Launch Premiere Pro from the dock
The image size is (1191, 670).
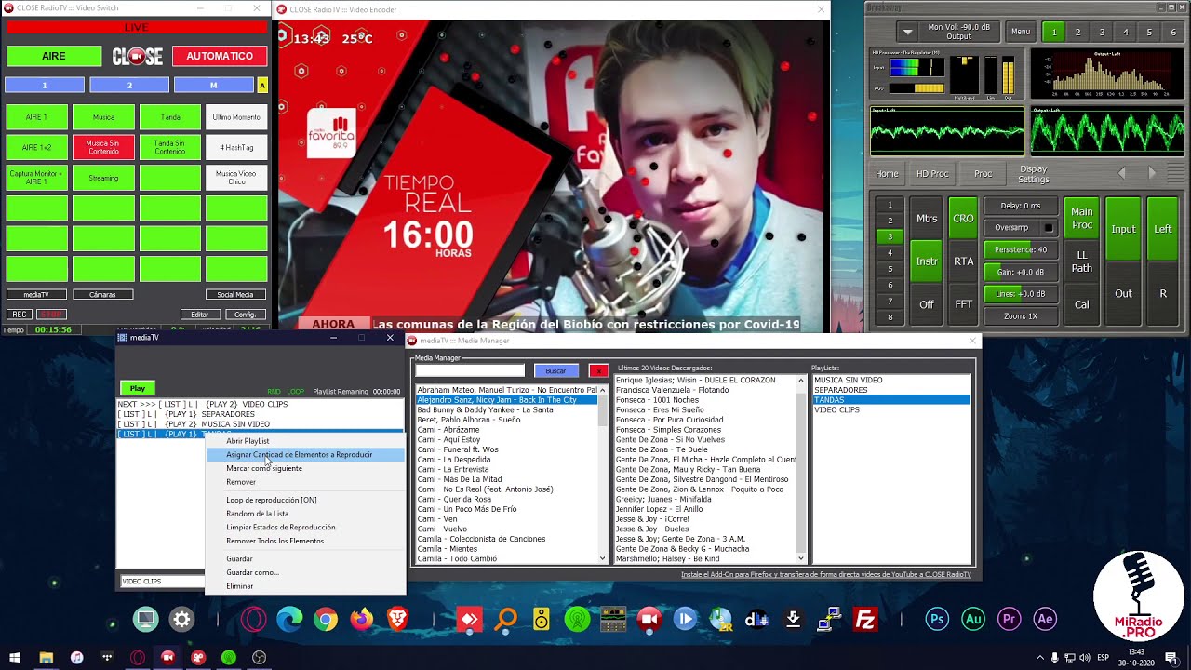pos(1009,619)
